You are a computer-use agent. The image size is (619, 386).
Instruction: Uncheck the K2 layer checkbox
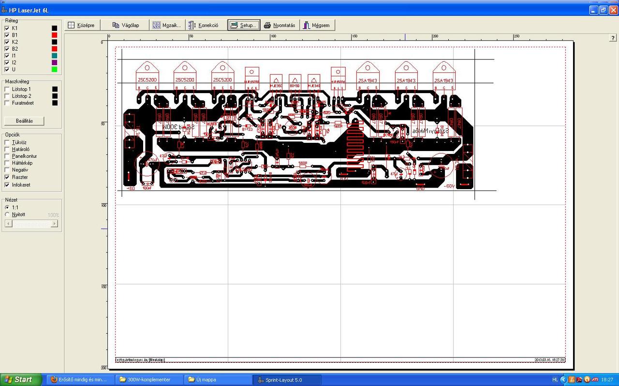7,42
